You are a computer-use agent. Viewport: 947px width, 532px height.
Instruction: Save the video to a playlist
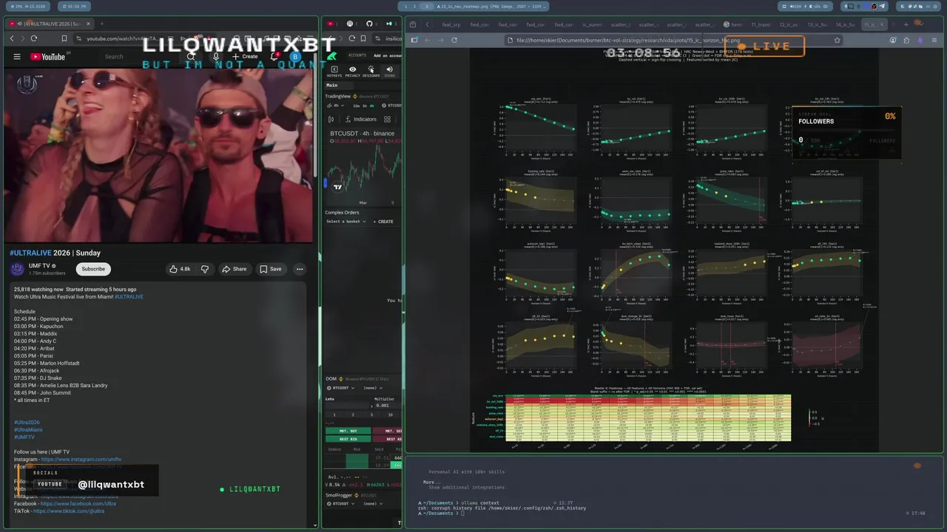(270, 269)
